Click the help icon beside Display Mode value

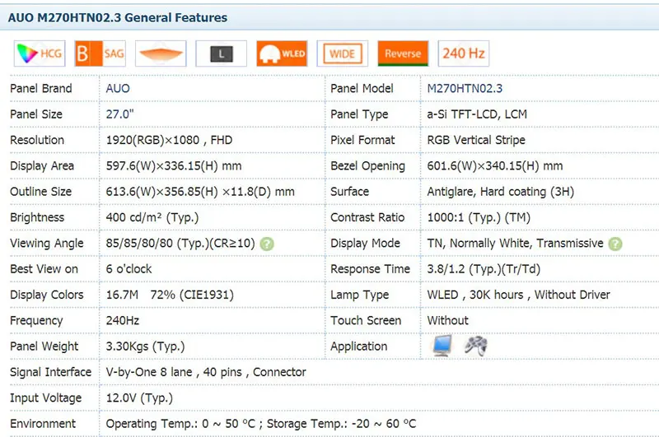point(615,244)
